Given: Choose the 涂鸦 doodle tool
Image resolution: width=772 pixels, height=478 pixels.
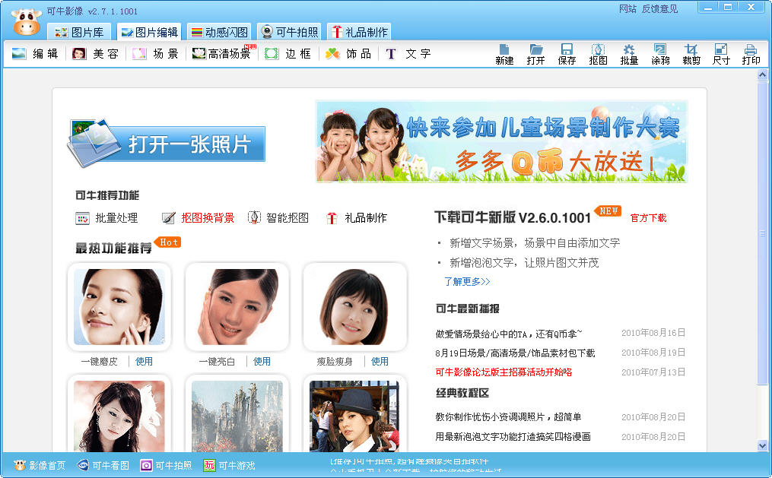Looking at the screenshot, I should coord(660,54).
